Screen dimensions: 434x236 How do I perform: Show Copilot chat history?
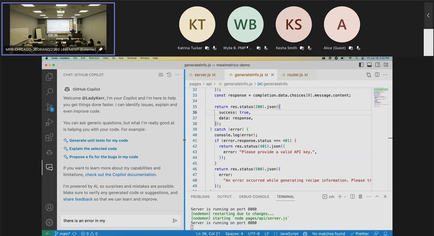coord(169,75)
